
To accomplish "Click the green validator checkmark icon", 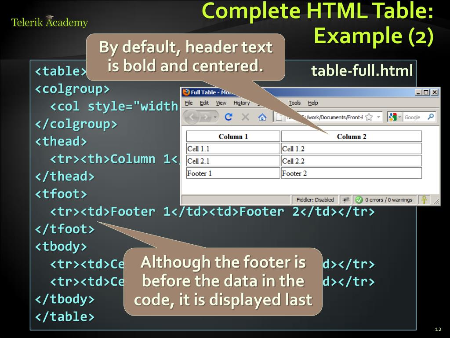I will click(359, 200).
